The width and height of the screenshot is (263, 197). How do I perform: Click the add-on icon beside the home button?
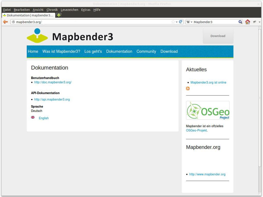255,22
